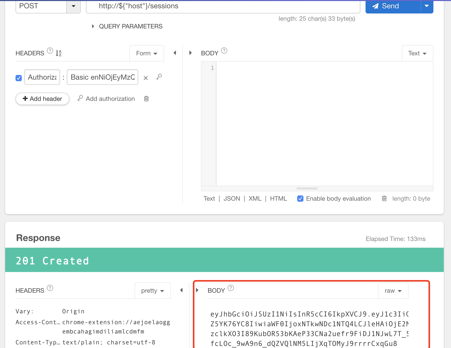
Task: Open the response body raw dropdown
Action: pyautogui.click(x=393, y=291)
